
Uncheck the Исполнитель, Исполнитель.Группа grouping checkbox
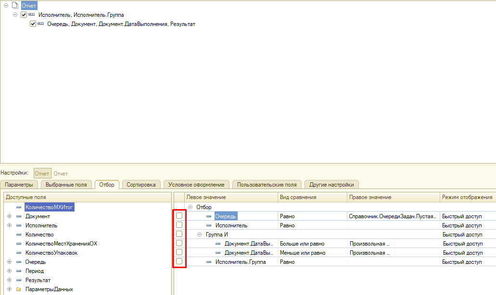(24, 14)
